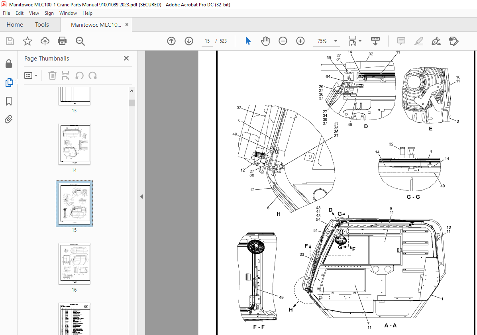Open thumbnail options menu dropdown
Screen dimensions: 477x335
[x=31, y=75]
